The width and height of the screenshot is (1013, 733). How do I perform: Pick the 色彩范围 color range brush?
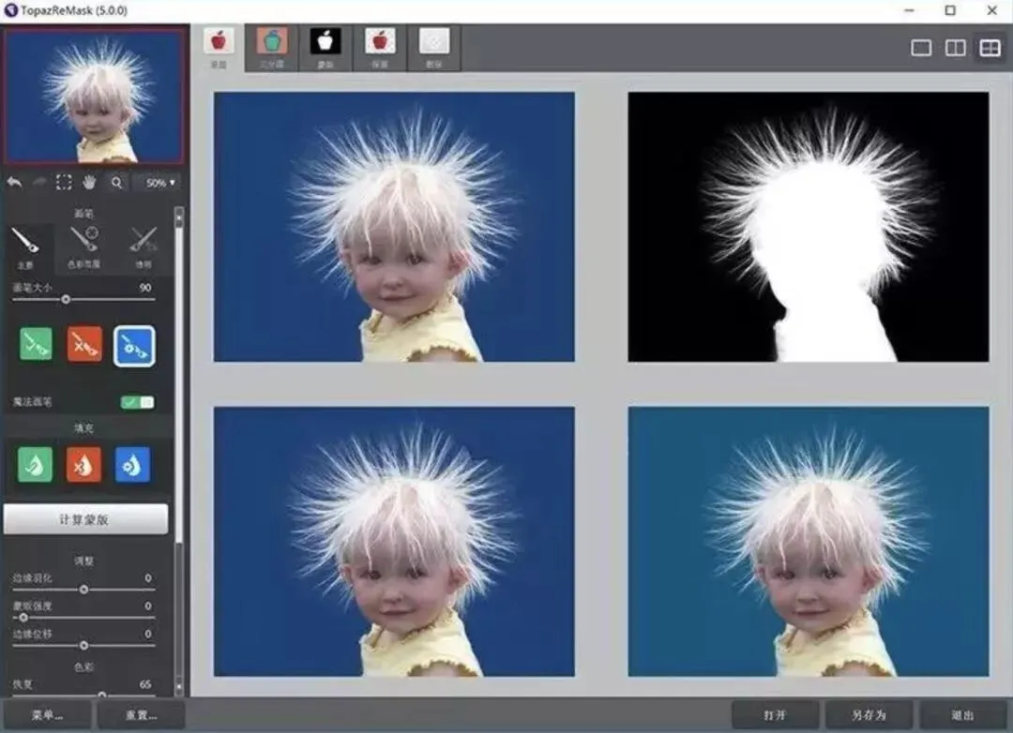(84, 247)
